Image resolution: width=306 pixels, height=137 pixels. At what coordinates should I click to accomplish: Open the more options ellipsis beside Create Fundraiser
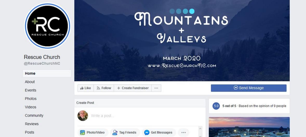[x=156, y=88]
